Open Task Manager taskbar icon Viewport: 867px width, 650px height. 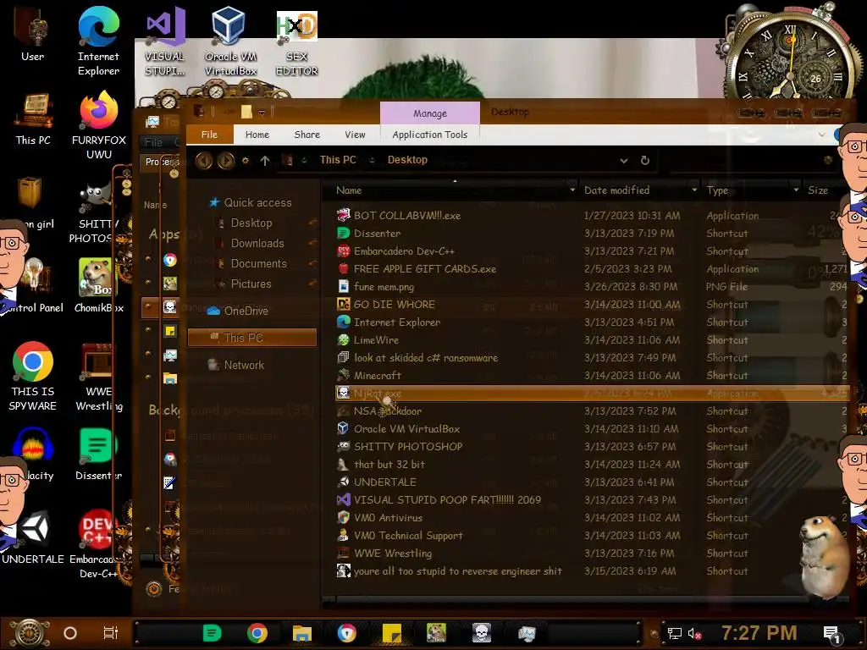pyautogui.click(x=527, y=633)
